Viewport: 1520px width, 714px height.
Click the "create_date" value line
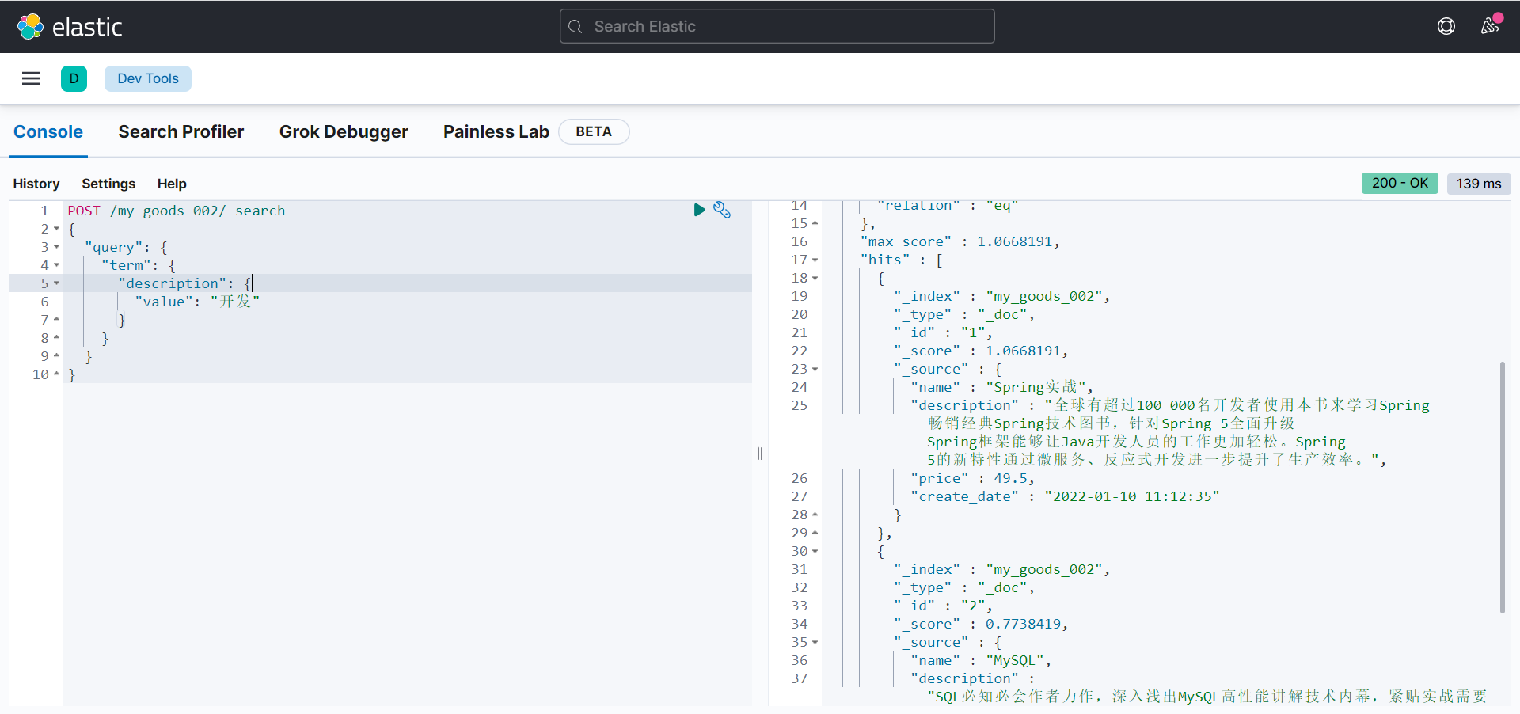(1065, 496)
